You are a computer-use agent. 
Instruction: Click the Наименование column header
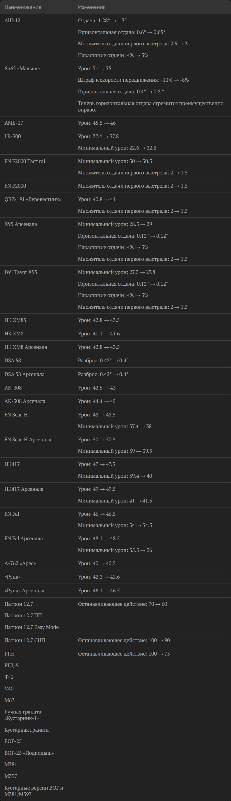(x=23, y=7)
